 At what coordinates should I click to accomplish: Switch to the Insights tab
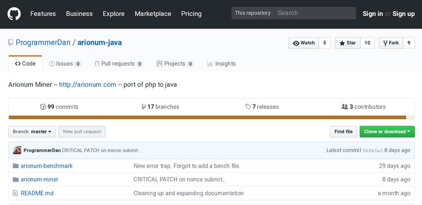(x=221, y=64)
